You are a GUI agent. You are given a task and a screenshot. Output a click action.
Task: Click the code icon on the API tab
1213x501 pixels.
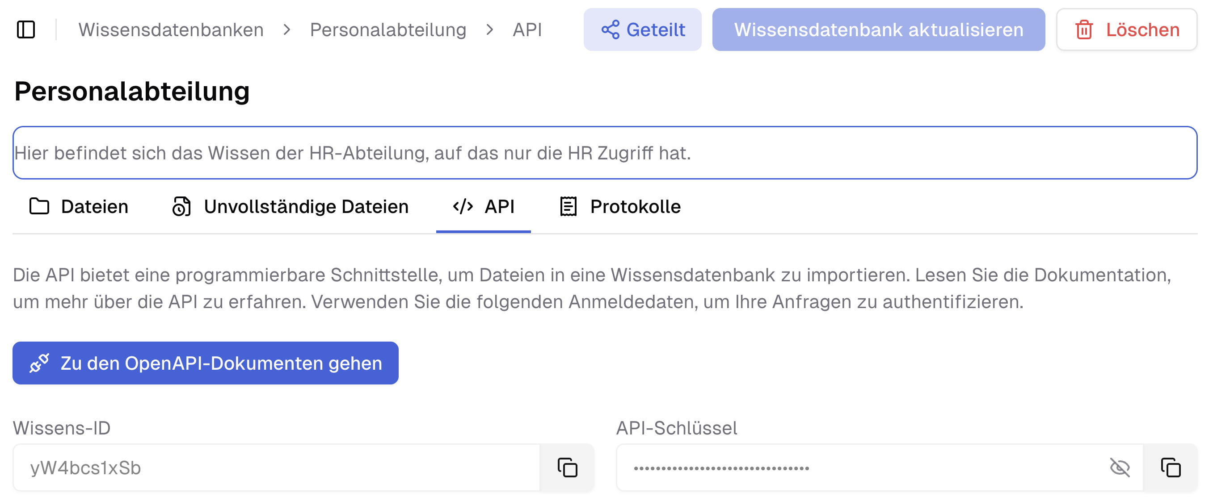463,206
